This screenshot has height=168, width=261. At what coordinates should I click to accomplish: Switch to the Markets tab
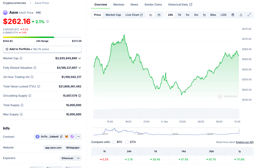(x=119, y=4)
